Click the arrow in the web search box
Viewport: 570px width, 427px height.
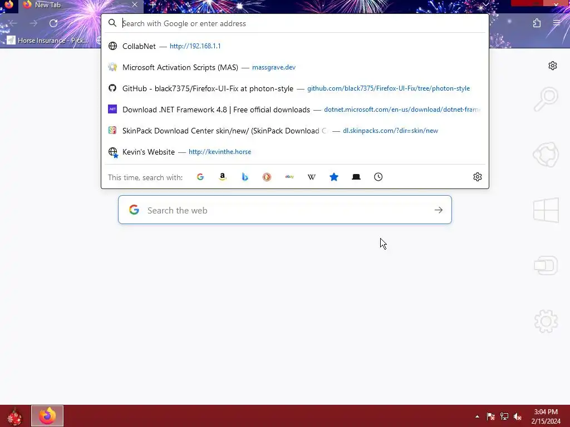(x=439, y=210)
